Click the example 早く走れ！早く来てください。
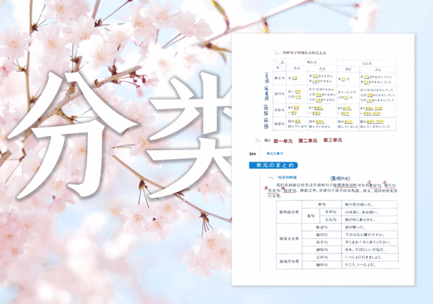Screen dimensions: 433x304 (x=368, y=242)
